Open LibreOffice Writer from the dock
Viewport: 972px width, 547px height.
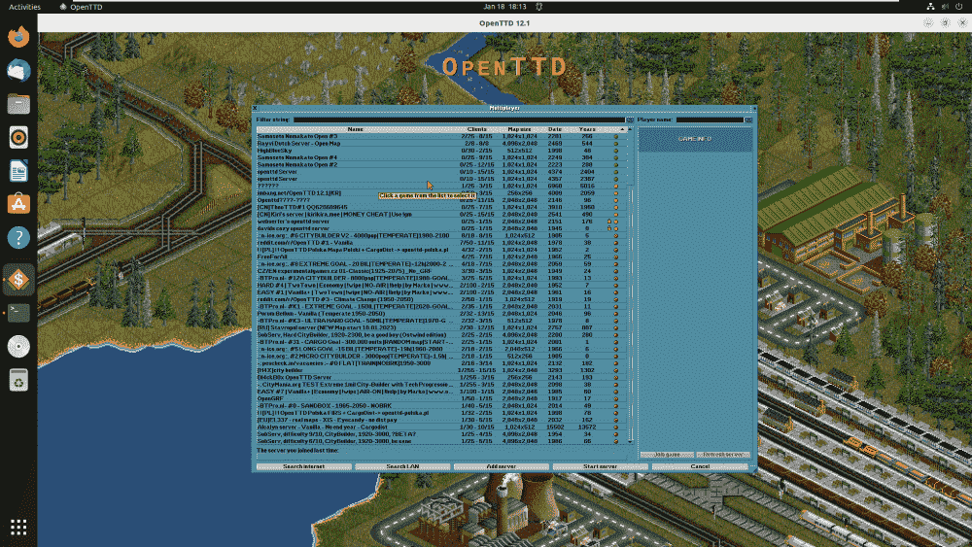click(x=18, y=171)
